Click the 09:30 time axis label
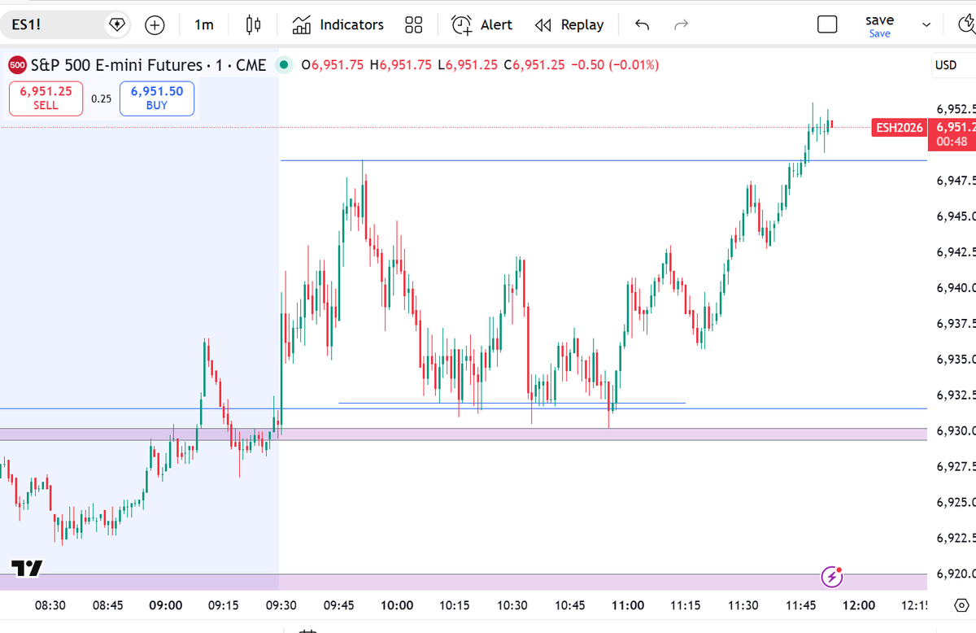The image size is (976, 633). click(x=281, y=605)
